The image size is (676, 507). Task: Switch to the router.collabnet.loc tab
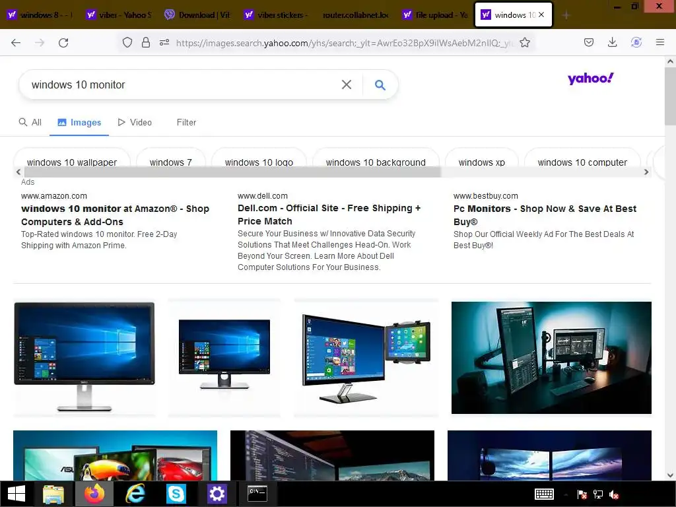coord(356,15)
